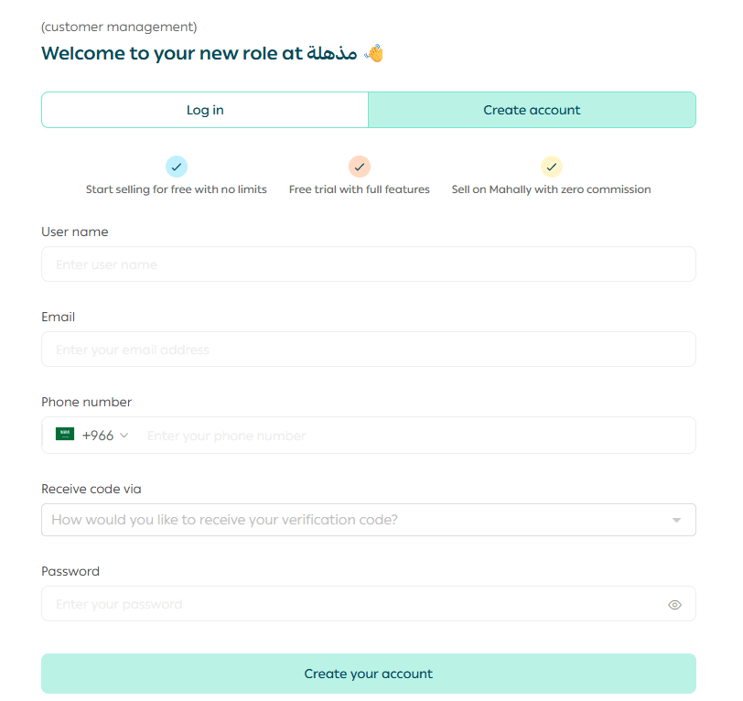Click 'Start selling for free' text

(177, 189)
